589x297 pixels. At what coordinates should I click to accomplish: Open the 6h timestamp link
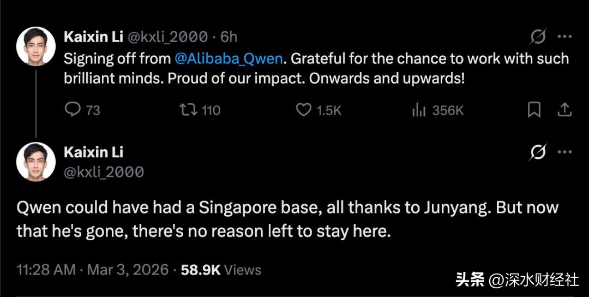point(229,37)
